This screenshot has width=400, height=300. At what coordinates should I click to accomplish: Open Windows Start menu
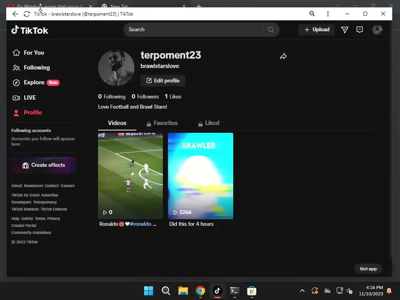click(x=148, y=291)
